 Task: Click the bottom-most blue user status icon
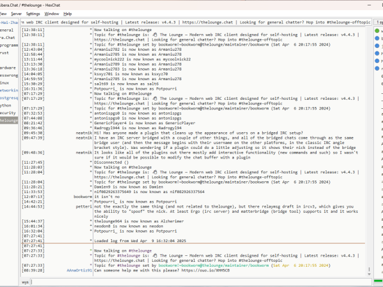378,69
